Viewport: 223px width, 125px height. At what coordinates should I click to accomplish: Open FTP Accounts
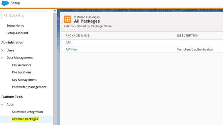tap(22, 65)
